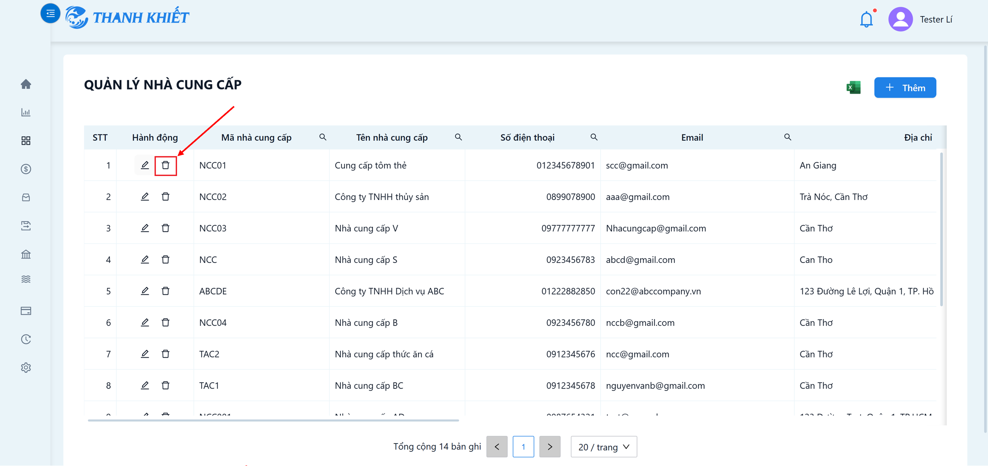Viewport: 988px width, 466px height.
Task: Select the Cung cấp tôm thẻ cell
Action: click(397, 165)
